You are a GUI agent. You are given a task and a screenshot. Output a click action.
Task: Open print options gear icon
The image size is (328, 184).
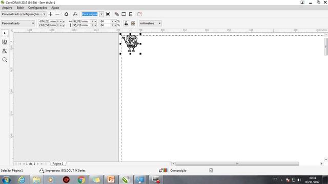click(x=66, y=14)
